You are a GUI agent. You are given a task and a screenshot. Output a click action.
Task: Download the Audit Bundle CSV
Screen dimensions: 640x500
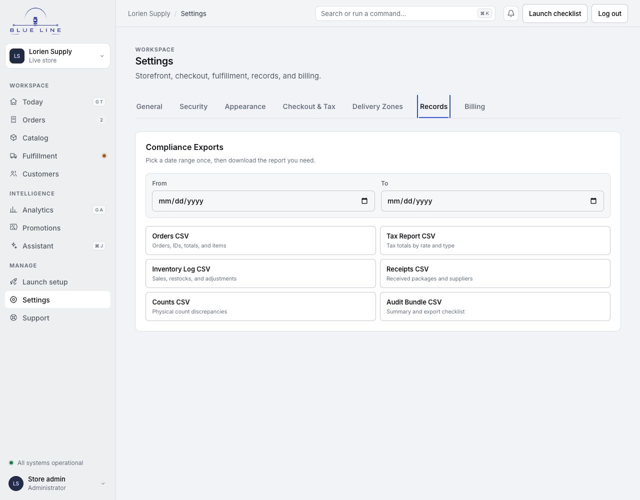click(495, 306)
